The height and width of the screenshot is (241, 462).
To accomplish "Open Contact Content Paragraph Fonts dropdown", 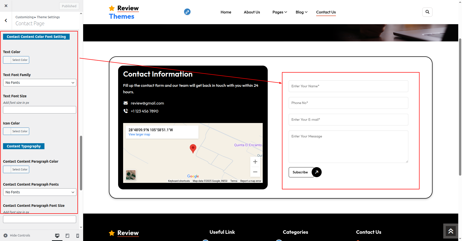I will click(40, 192).
